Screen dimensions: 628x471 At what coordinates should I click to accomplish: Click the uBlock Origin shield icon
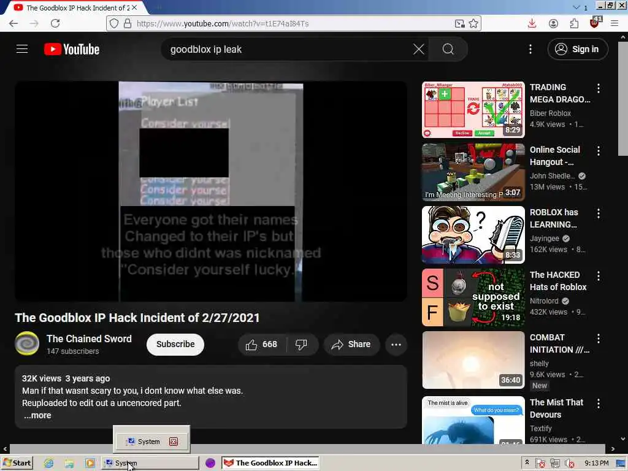click(x=595, y=23)
